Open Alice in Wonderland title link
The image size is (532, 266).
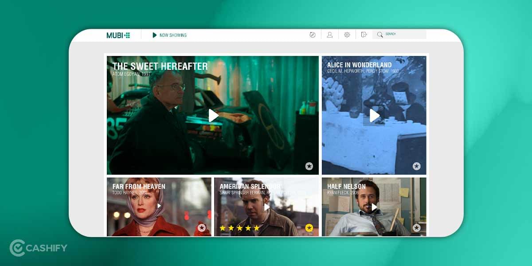click(x=360, y=65)
